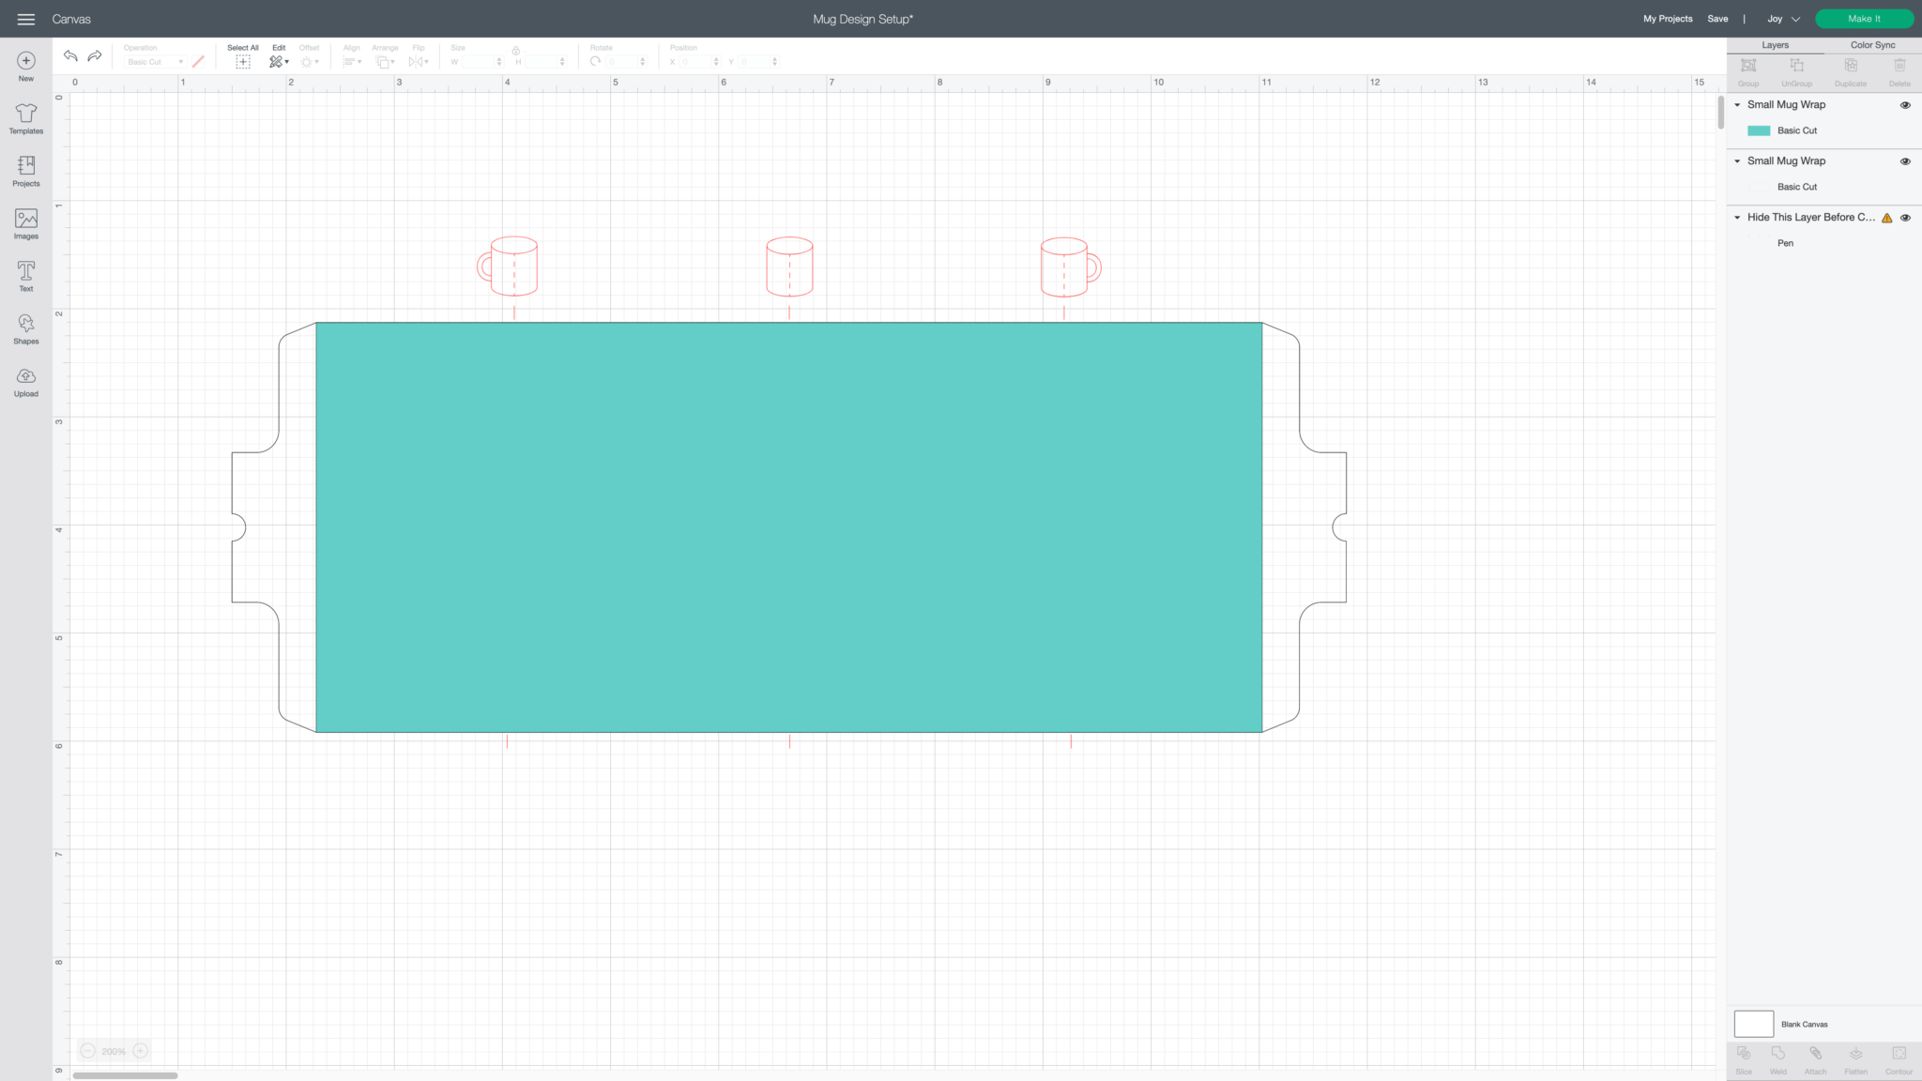Hide the second Small Mug Wrap layer

[1905, 161]
